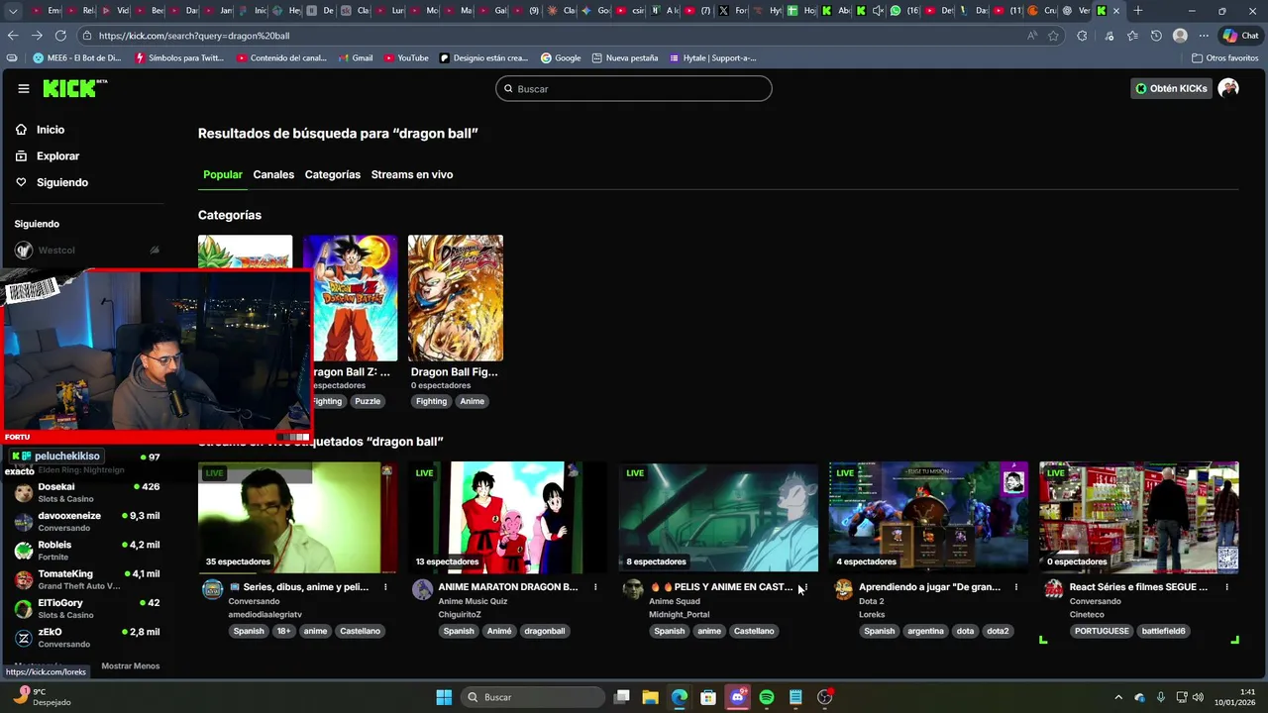Click the Dragon Ball Fig... category title
This screenshot has height=713, width=1268.
click(455, 372)
